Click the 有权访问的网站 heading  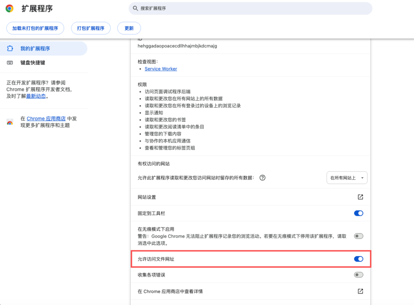154,164
